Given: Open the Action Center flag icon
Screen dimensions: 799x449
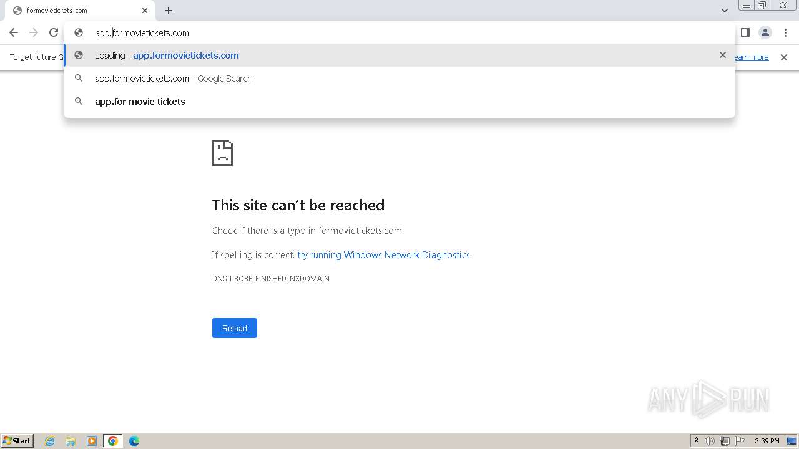Looking at the screenshot, I should coord(740,441).
